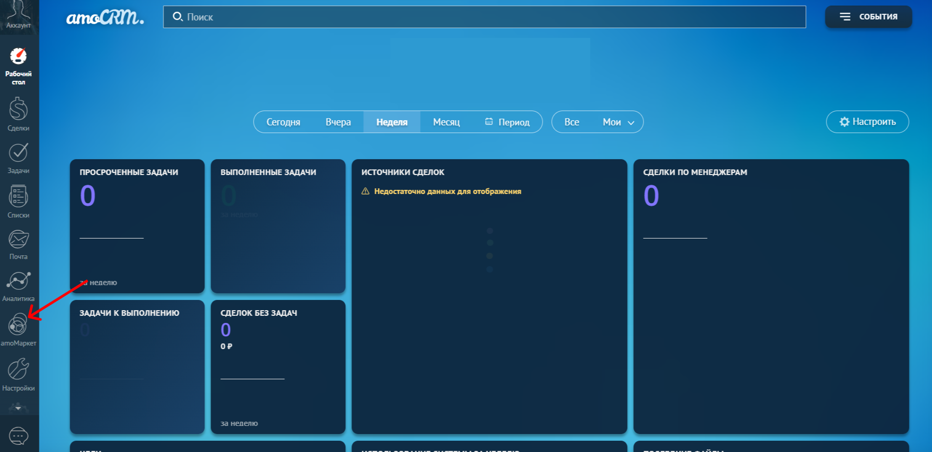932x452 pixels.
Task: Select the Месяц period tab
Action: [446, 122]
